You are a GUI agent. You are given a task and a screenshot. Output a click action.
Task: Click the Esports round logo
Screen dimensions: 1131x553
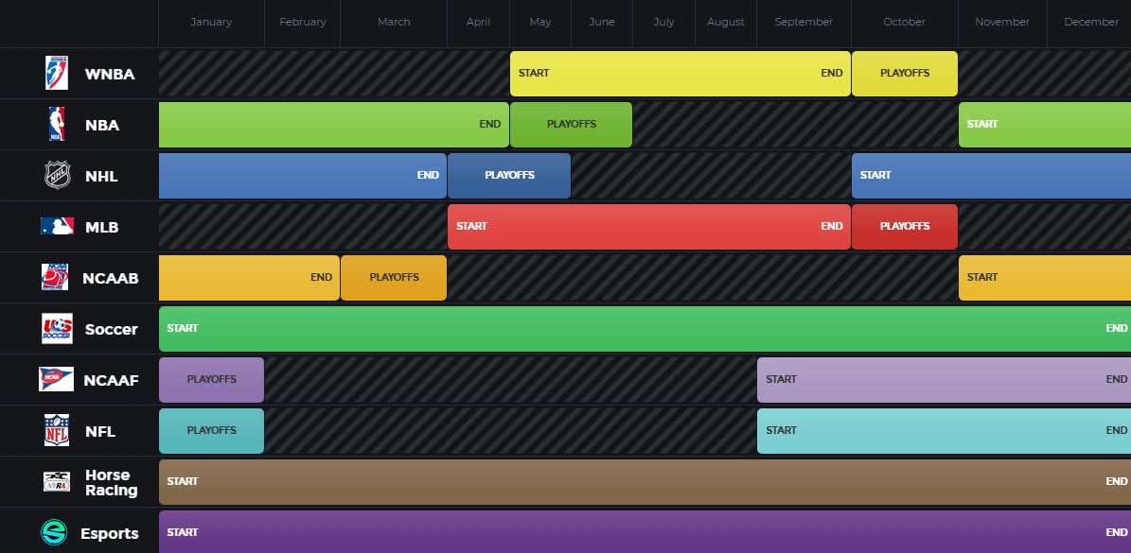(x=54, y=533)
